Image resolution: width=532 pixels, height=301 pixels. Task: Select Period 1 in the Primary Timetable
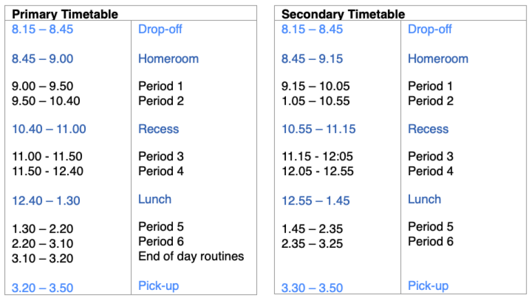pos(161,86)
